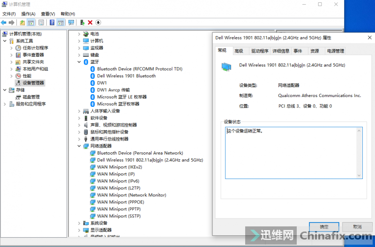Expand 人体学输入设备 category
The height and width of the screenshot is (247, 375).
79,111
